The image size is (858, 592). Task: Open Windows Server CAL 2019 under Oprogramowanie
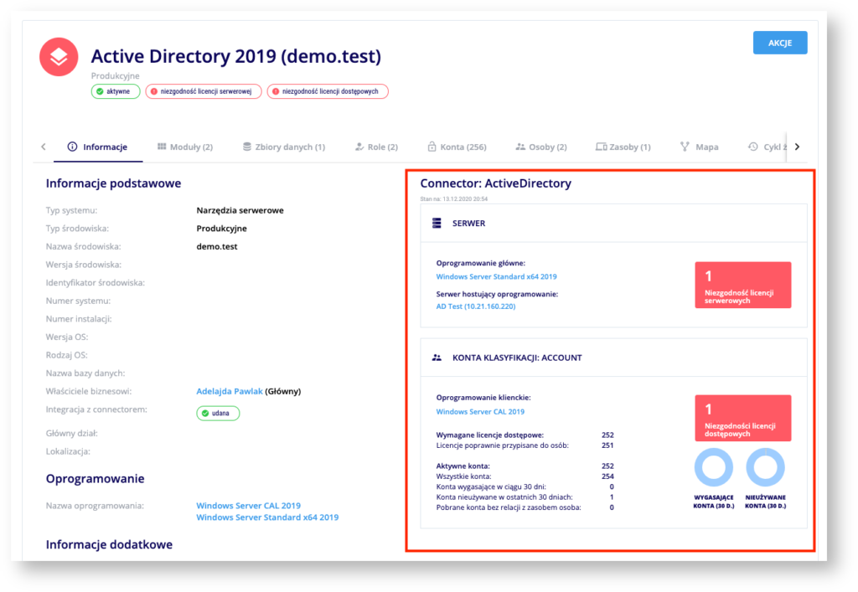click(x=248, y=506)
